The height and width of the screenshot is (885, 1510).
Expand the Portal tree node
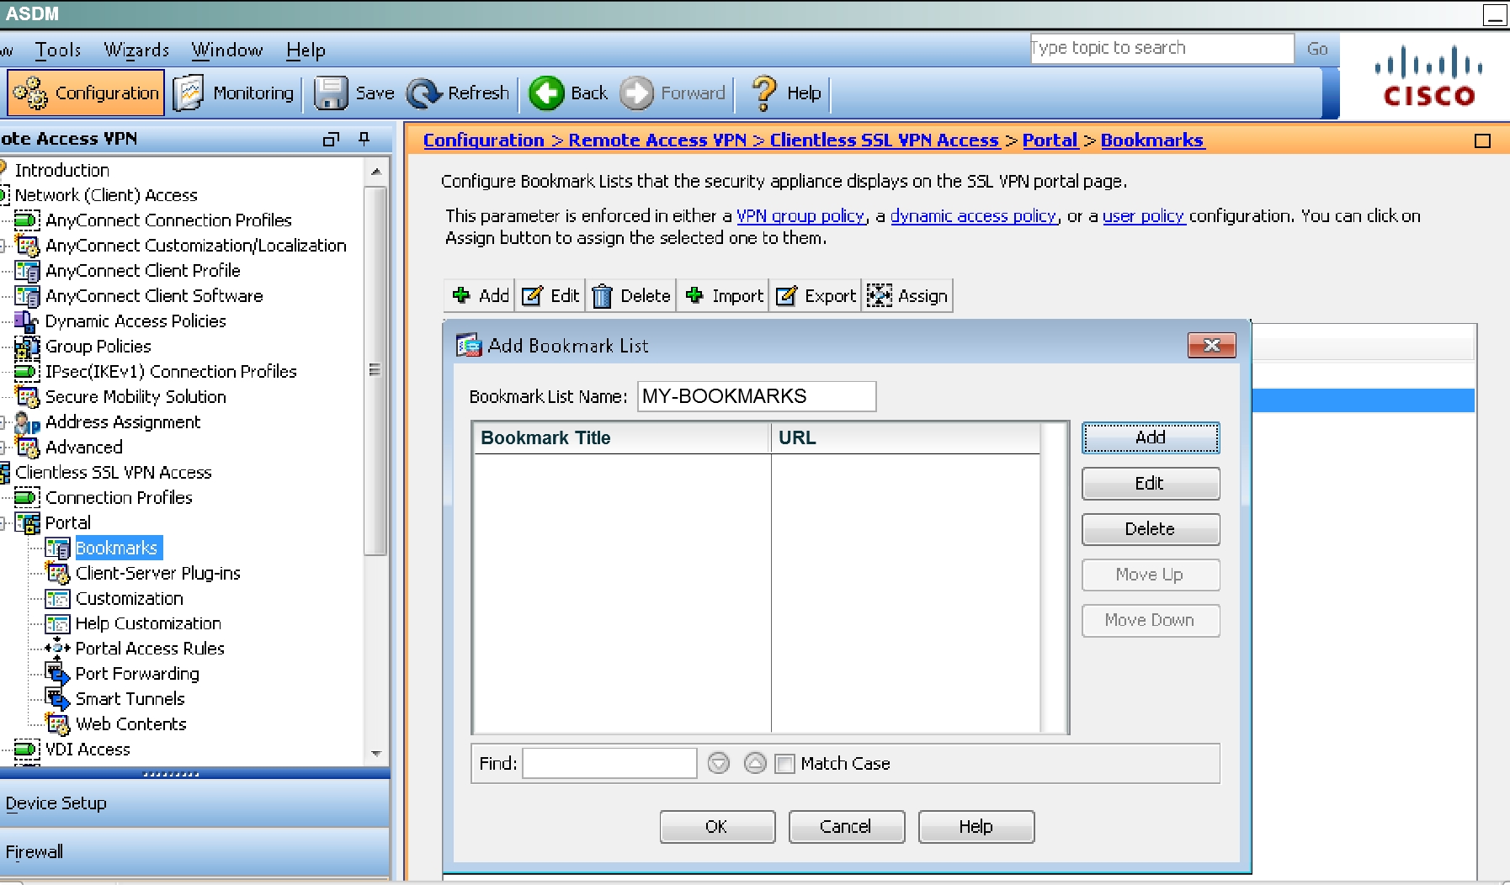click(4, 523)
